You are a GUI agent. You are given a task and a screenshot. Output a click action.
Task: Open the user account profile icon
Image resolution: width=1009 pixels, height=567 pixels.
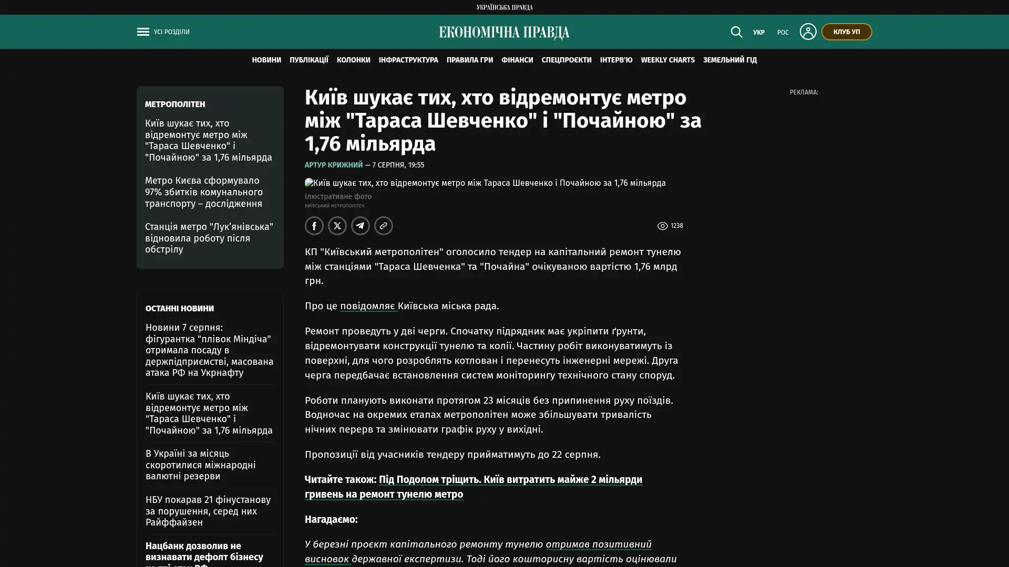pyautogui.click(x=808, y=31)
